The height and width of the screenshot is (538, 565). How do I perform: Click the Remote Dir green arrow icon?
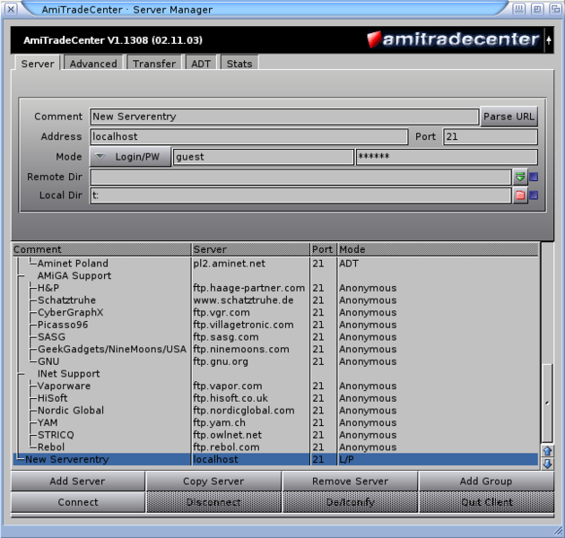tap(520, 177)
